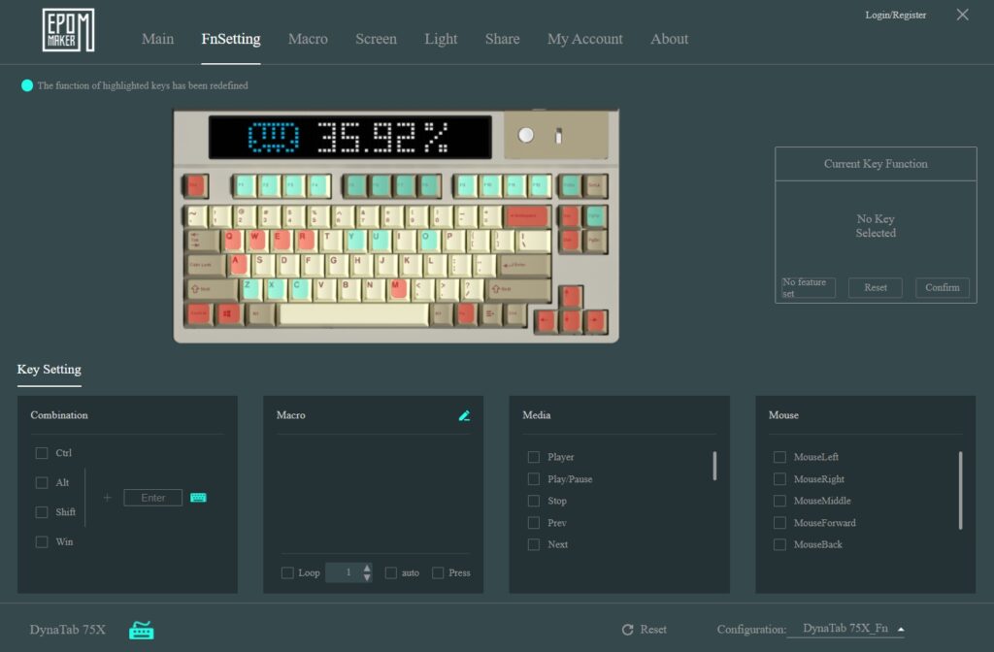Enable the Ctrl combination checkbox
The width and height of the screenshot is (994, 652).
pos(42,453)
